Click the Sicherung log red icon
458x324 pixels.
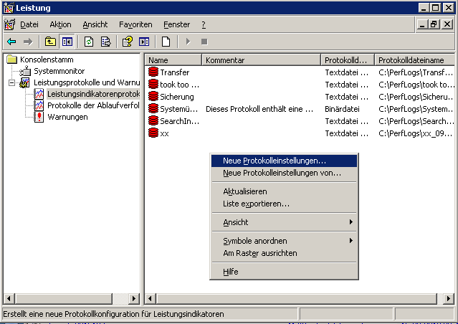[x=153, y=96]
